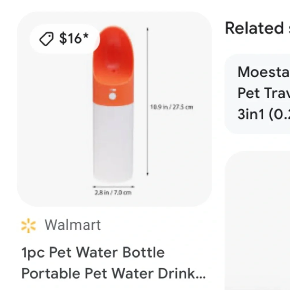290x290 pixels.
Task: Click the white bottle body in image
Action: coord(113,142)
